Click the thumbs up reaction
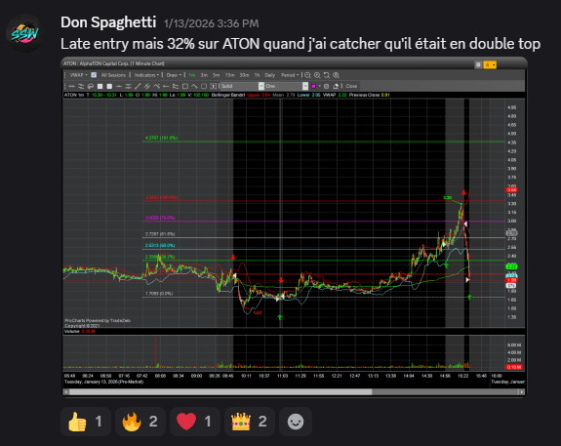Viewport: 561px width, 446px height. tap(86, 422)
